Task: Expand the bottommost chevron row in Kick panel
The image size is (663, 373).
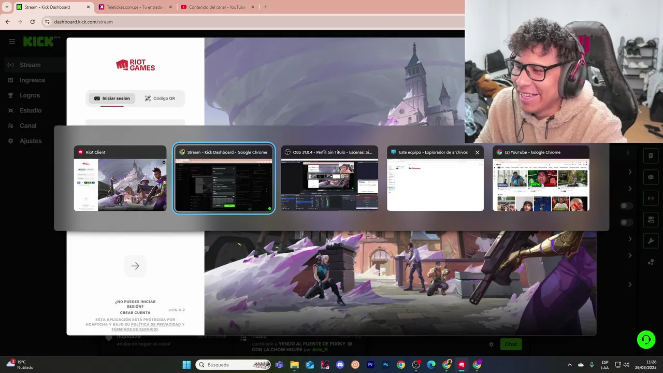Action: (630, 284)
